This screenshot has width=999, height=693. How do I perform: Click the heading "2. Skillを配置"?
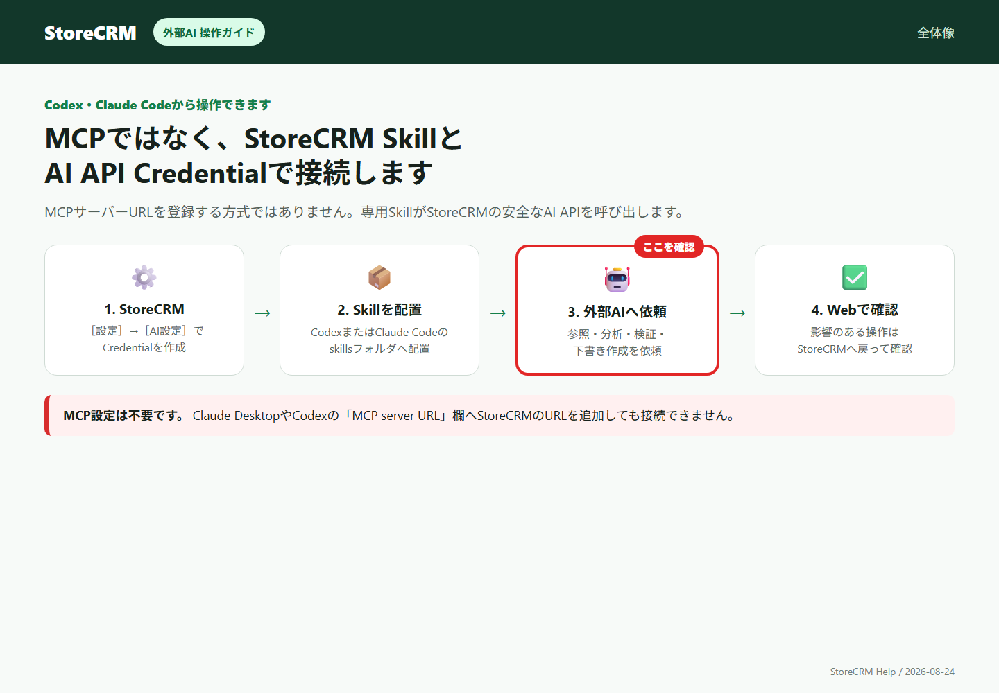pyautogui.click(x=379, y=310)
